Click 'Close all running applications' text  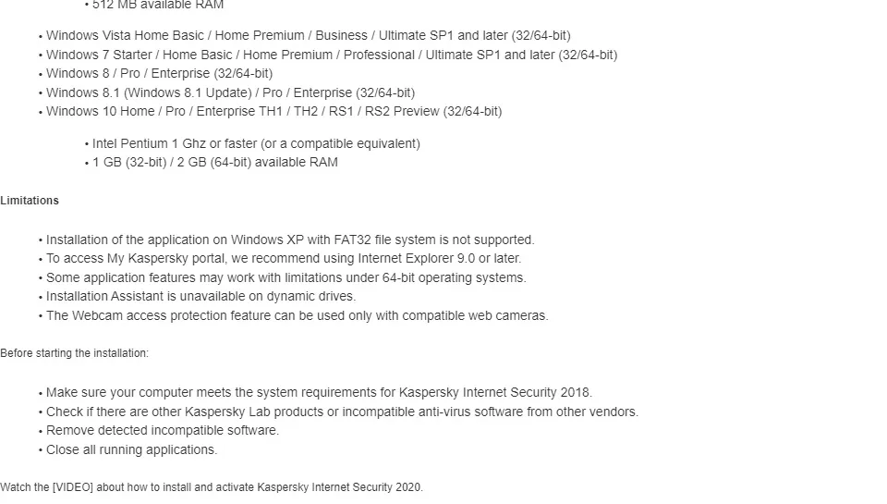[132, 450]
